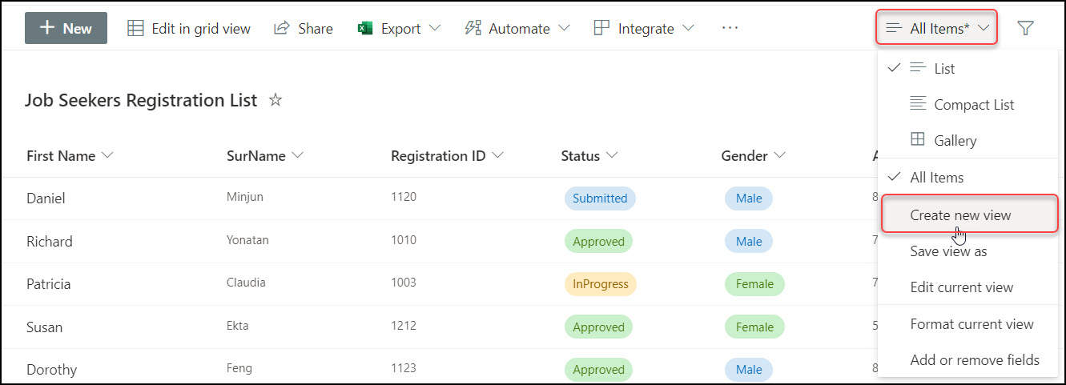
Task: Open the Susan list item
Action: (x=44, y=327)
